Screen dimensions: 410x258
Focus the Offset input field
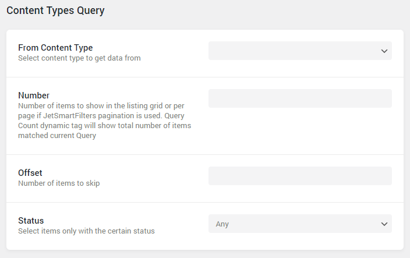coord(300,176)
